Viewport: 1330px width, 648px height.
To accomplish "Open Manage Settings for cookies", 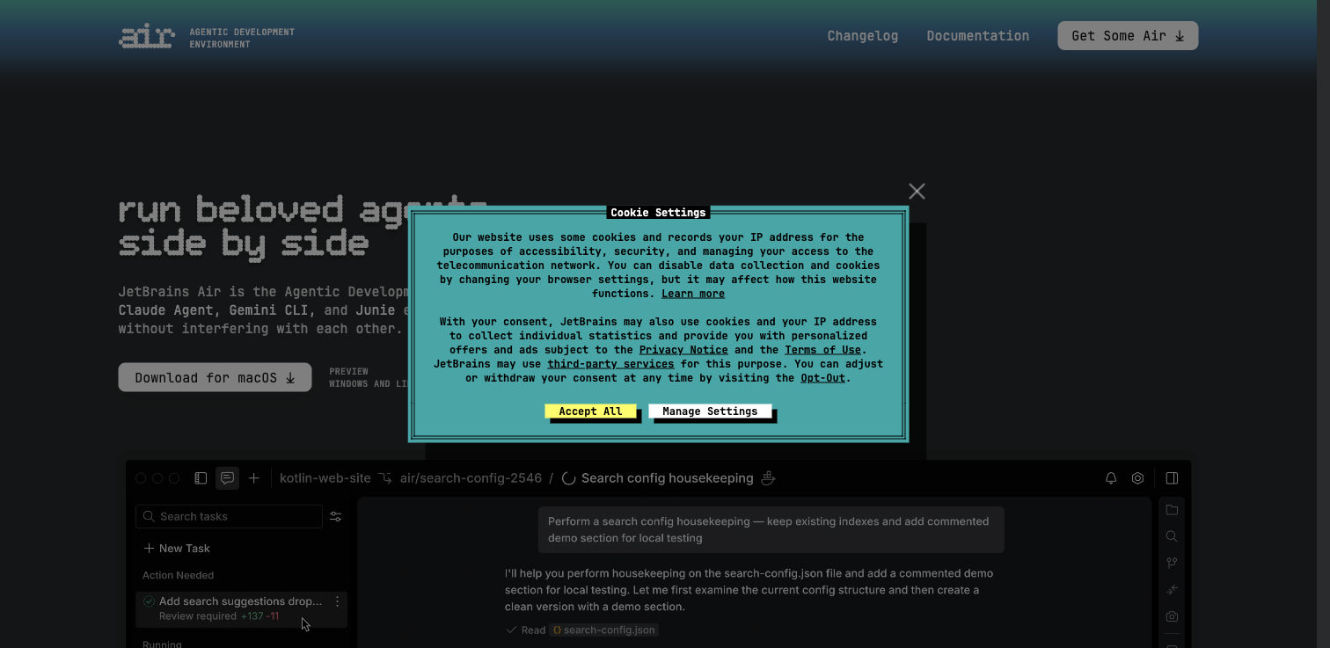I will pos(710,411).
